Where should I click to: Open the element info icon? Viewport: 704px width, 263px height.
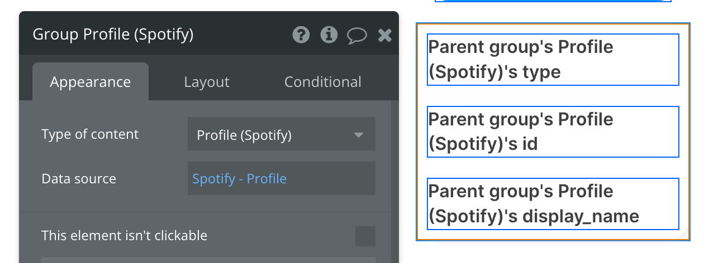(329, 35)
